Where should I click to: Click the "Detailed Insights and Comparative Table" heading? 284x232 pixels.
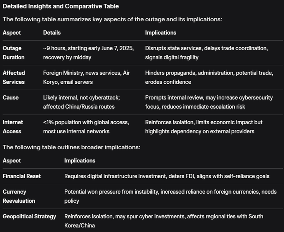61,6
